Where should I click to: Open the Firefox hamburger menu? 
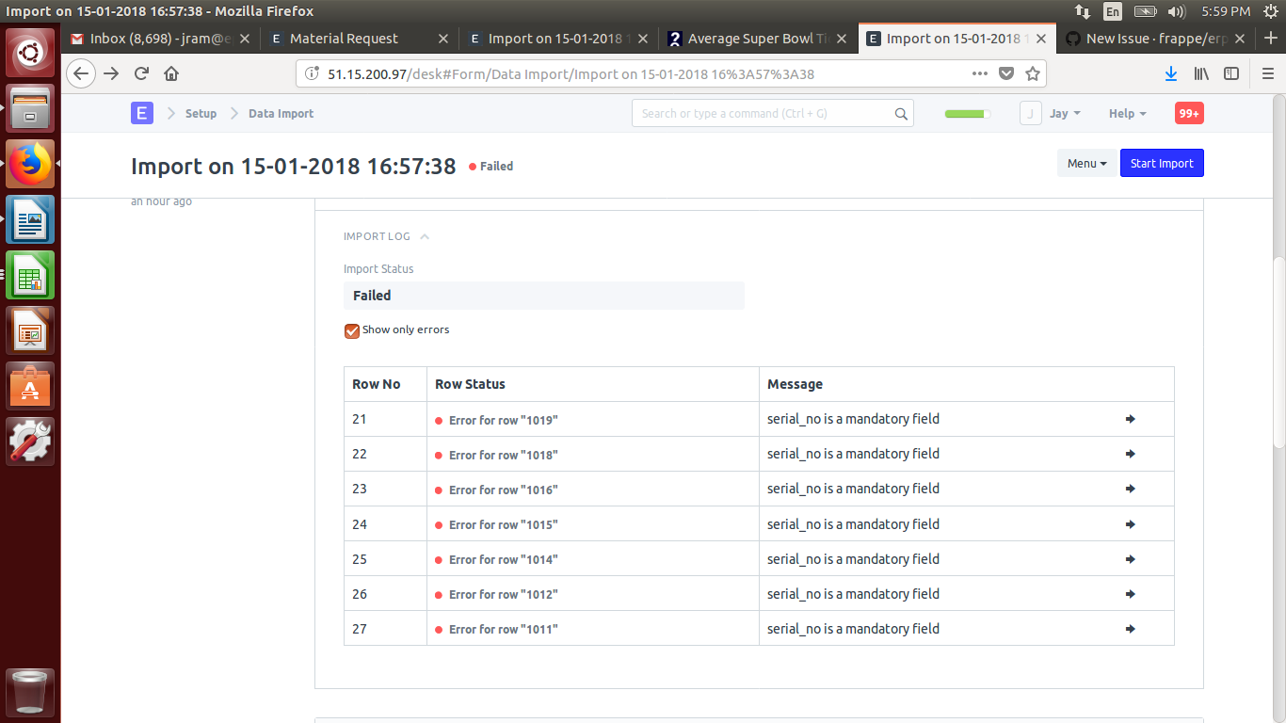(1267, 73)
